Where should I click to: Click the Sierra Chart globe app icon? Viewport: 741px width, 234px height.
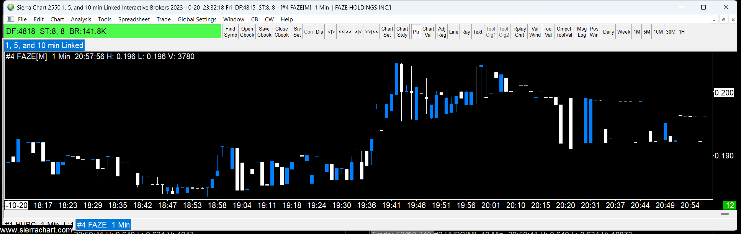(10, 7)
